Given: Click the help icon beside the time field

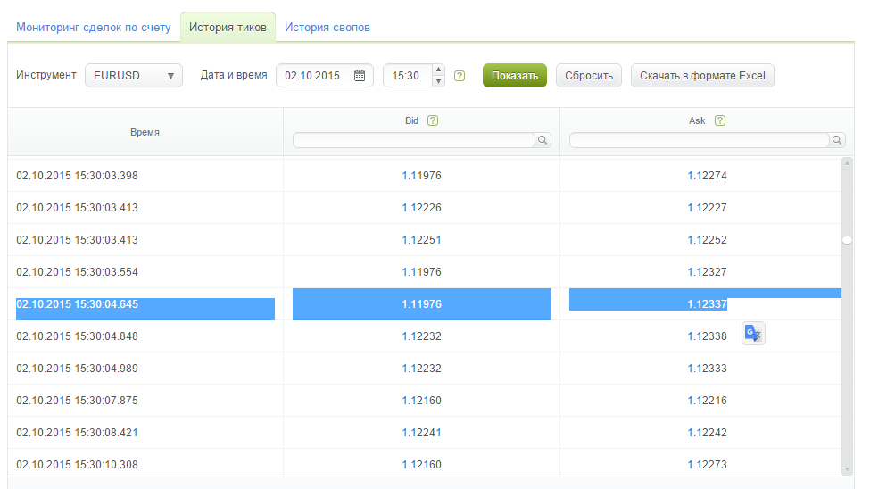Looking at the screenshot, I should point(460,76).
